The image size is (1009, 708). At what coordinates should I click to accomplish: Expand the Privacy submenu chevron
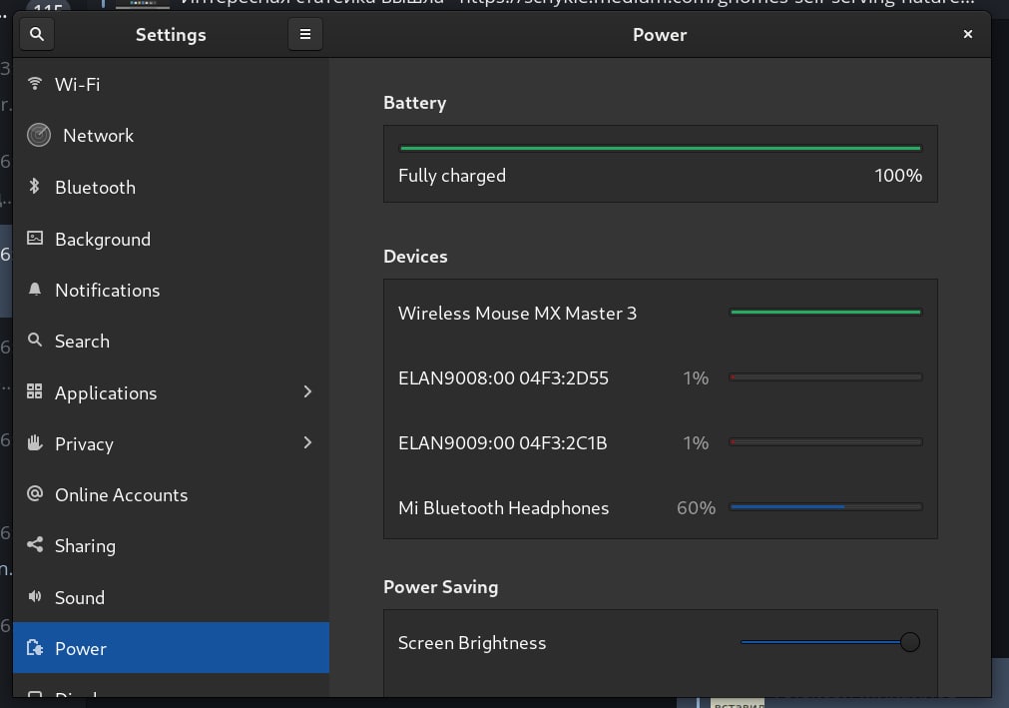[307, 442]
